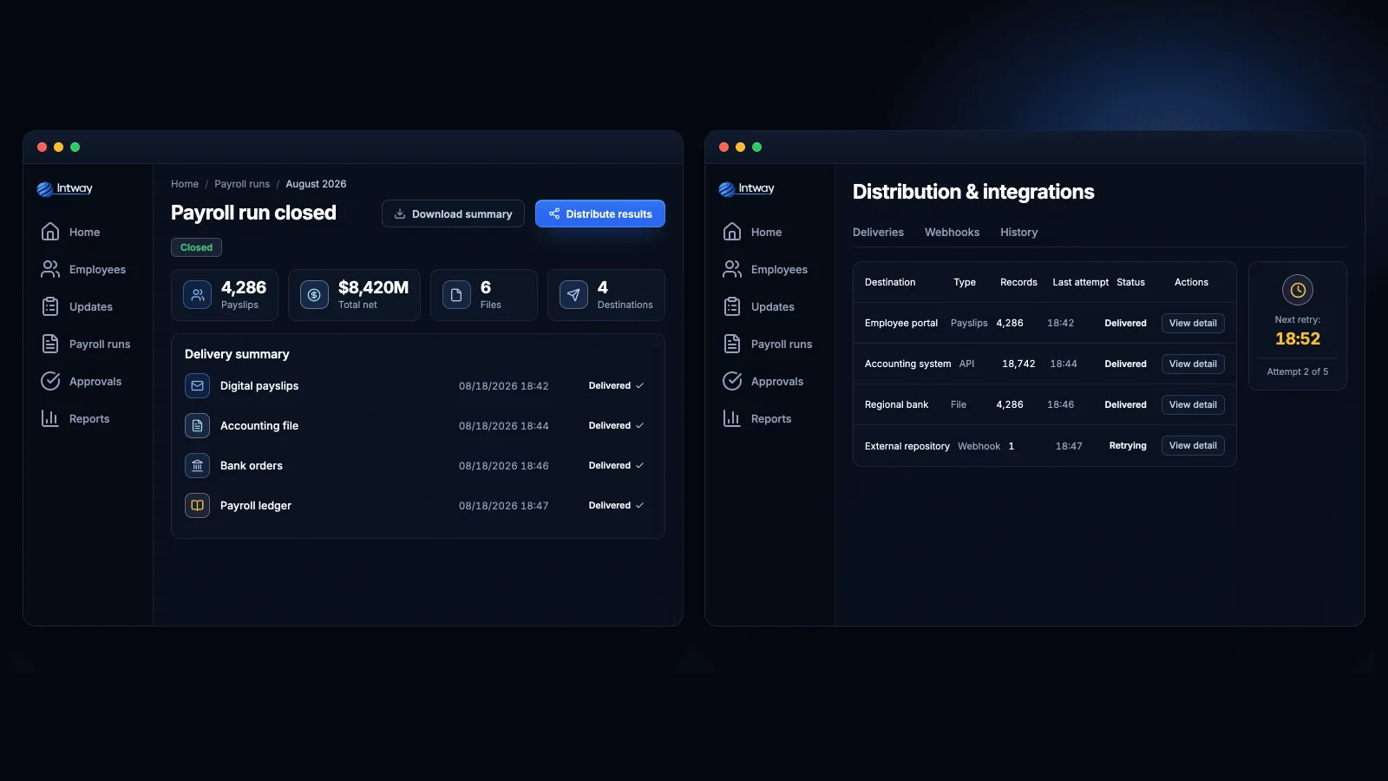Click the Payroll ledger book icon

[198, 505]
